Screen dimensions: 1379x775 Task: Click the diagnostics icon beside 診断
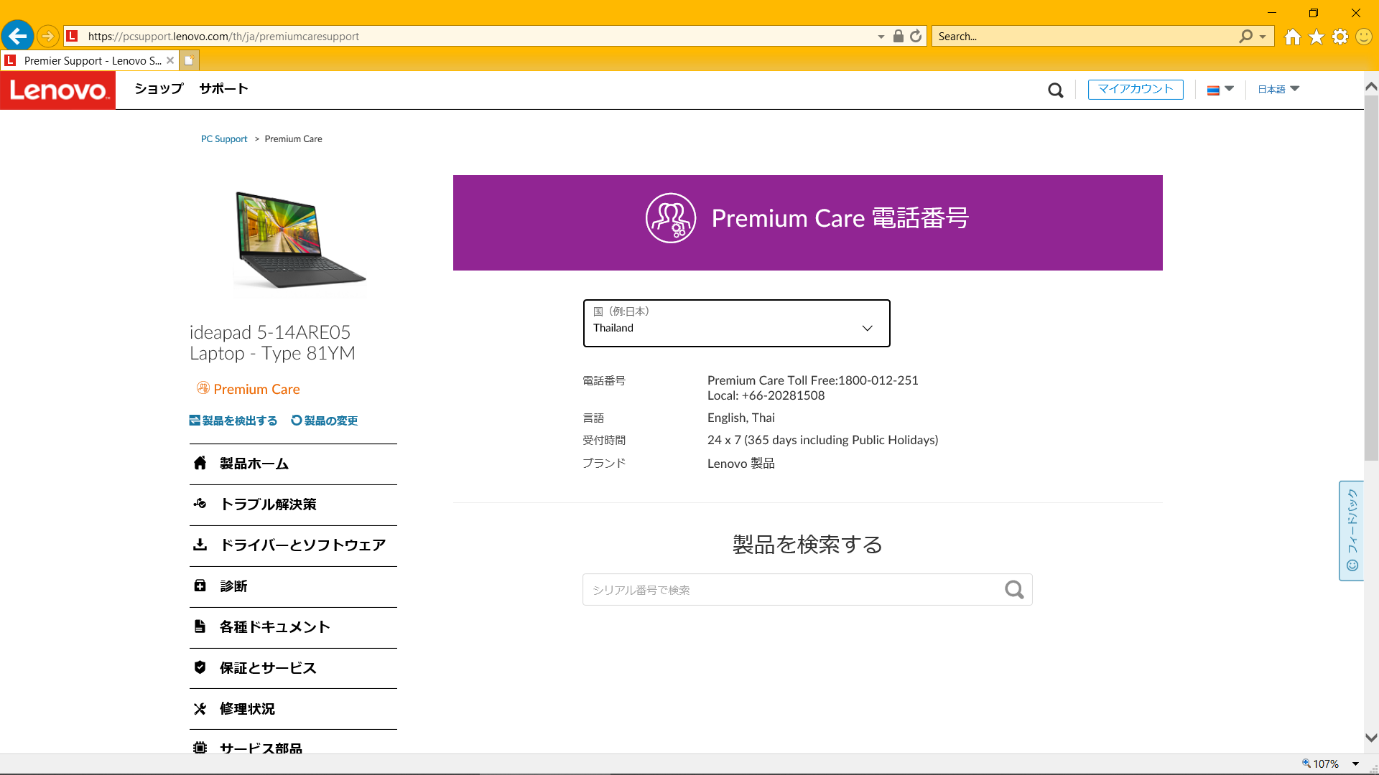[200, 586]
